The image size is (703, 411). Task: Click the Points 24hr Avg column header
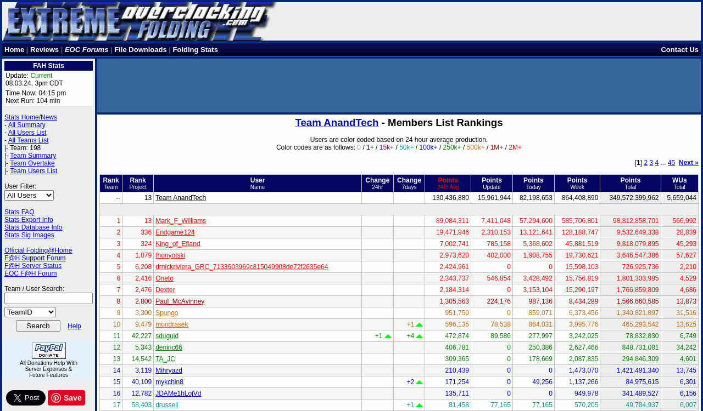448,184
